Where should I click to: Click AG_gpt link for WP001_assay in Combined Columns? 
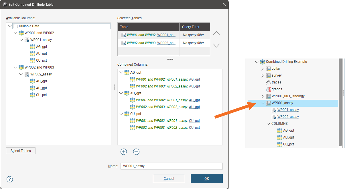[194, 79]
